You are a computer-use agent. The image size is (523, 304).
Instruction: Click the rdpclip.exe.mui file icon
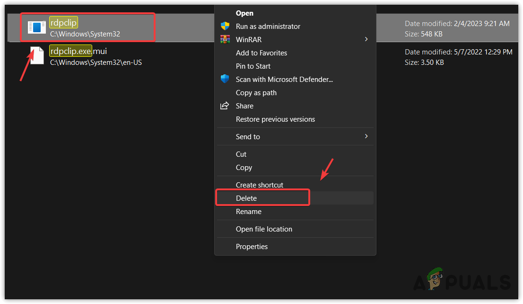click(x=37, y=55)
